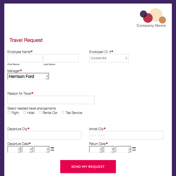
Task: Open the Manager dropdown showing Harrison Ford
Action: coord(28,76)
